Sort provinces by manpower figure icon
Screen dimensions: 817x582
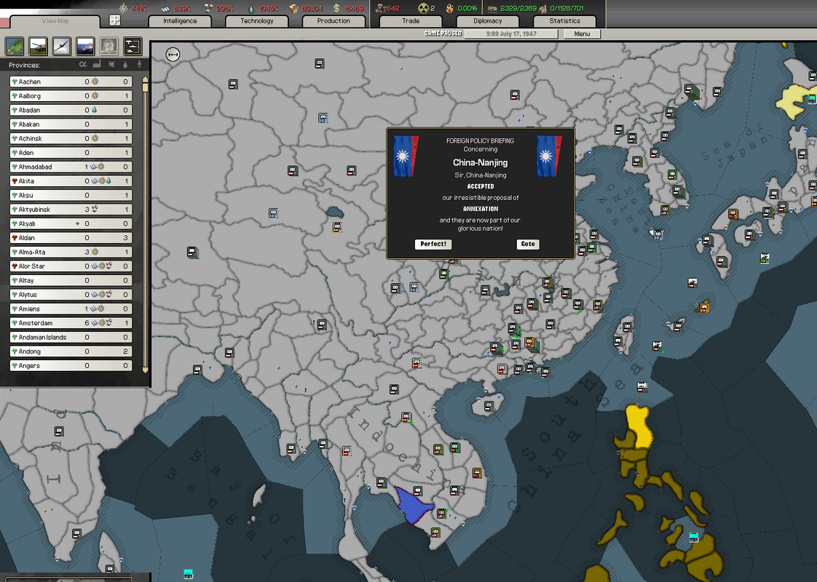coord(139,65)
